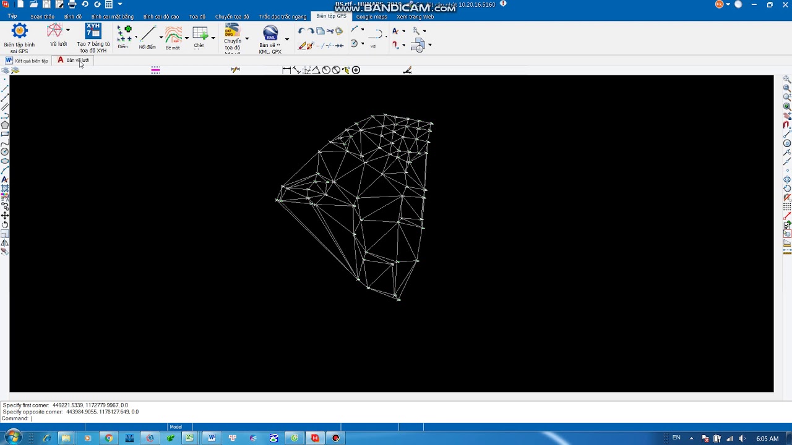Select the Điểm points tool
Image resolution: width=792 pixels, height=445 pixels.
[x=123, y=37]
